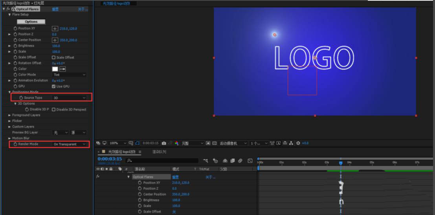Click the Color eyedropper icon
435x215 pixels.
[x=62, y=69]
